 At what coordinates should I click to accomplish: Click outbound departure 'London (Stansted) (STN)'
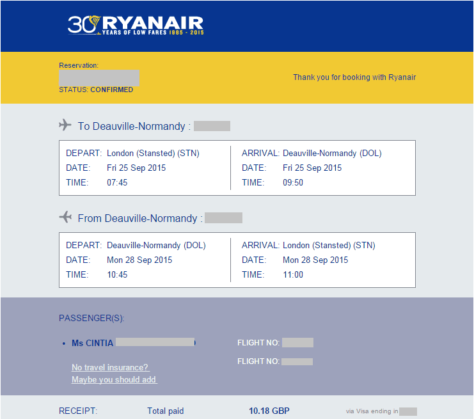coord(153,154)
